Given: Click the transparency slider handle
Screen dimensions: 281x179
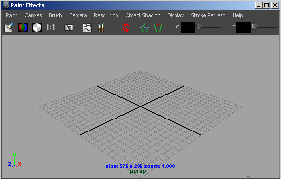Looking at the screenshot, I should click(254, 27).
